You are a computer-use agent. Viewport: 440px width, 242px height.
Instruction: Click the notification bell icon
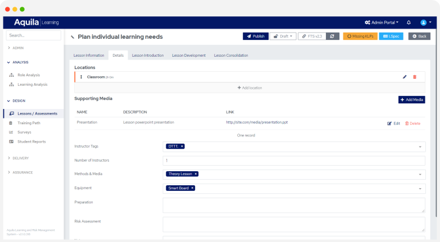(x=409, y=22)
